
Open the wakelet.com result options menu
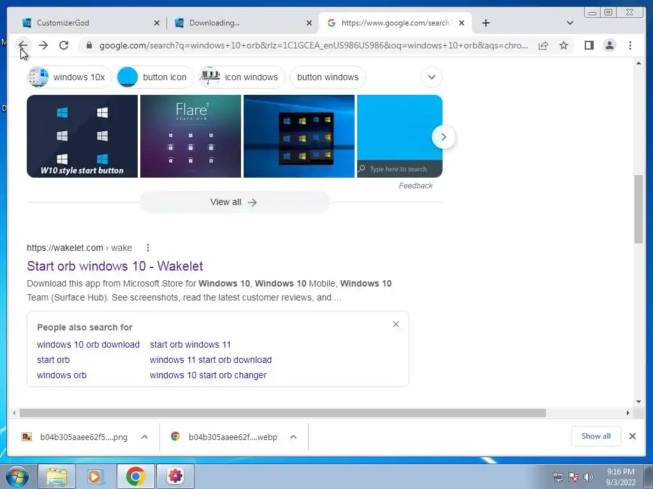tap(147, 248)
